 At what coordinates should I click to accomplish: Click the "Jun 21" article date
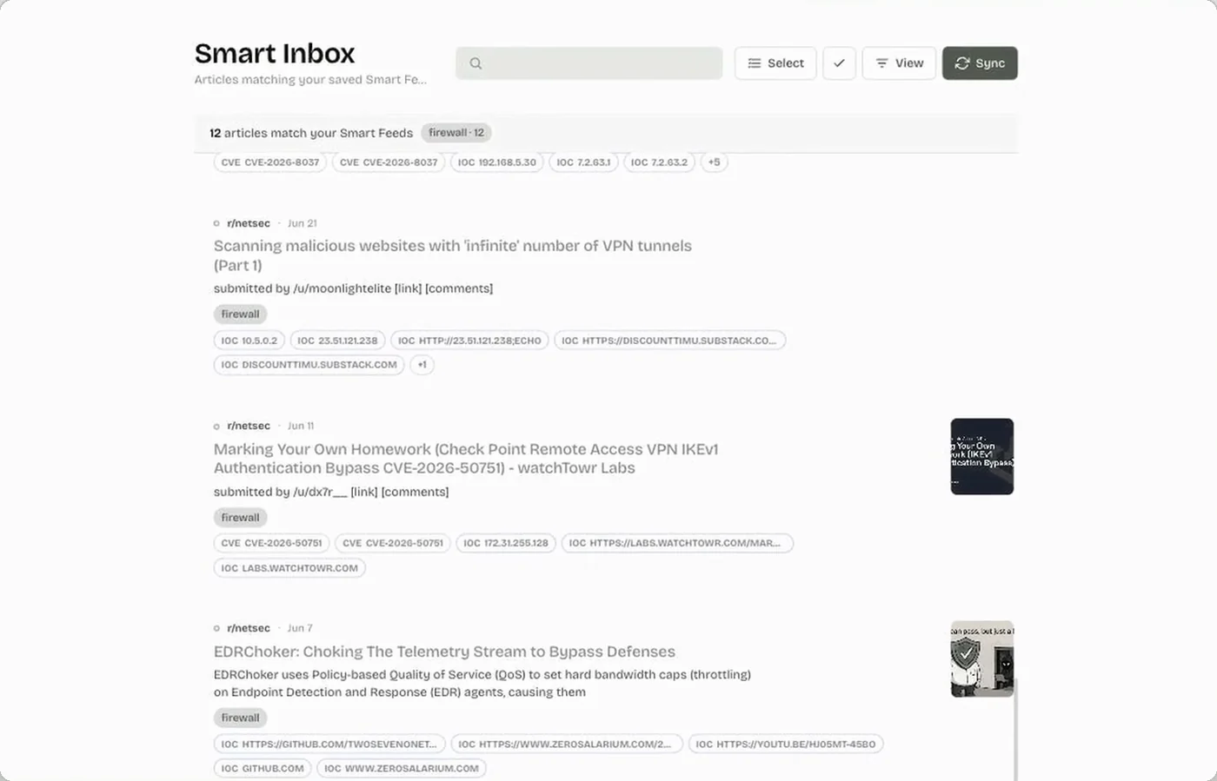(x=303, y=223)
